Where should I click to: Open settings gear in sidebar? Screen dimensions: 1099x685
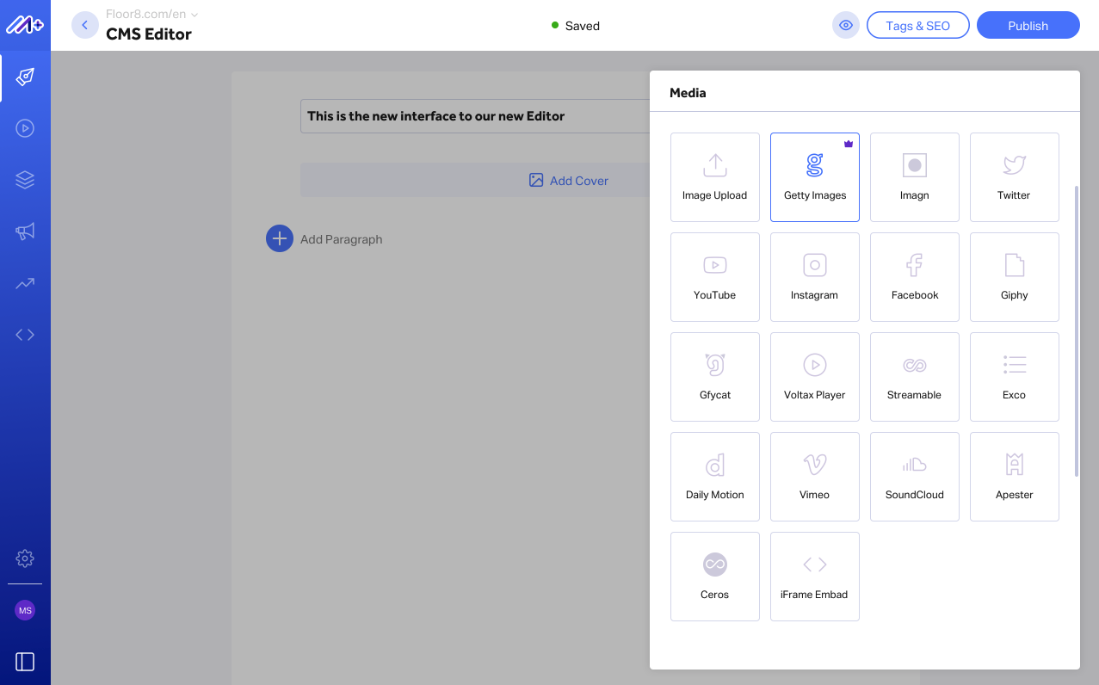tap(25, 558)
